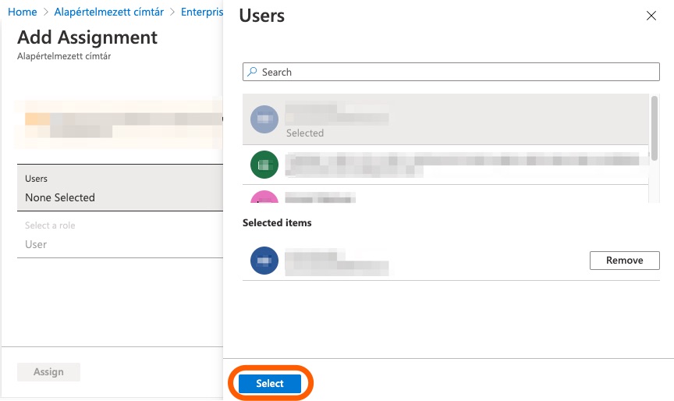The height and width of the screenshot is (401, 674).
Task: Click the magnifier icon in Search box
Action: pos(252,72)
